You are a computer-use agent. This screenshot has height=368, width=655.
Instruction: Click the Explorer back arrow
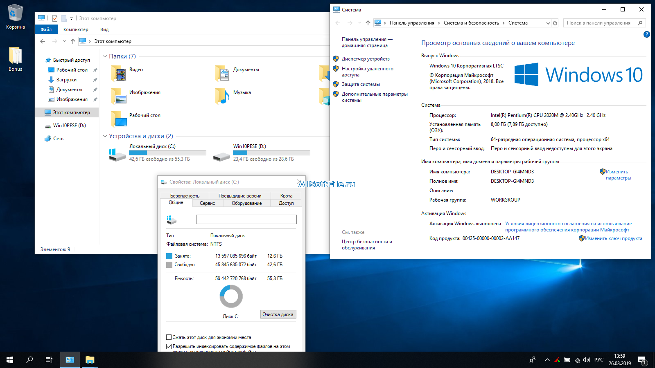coord(43,41)
